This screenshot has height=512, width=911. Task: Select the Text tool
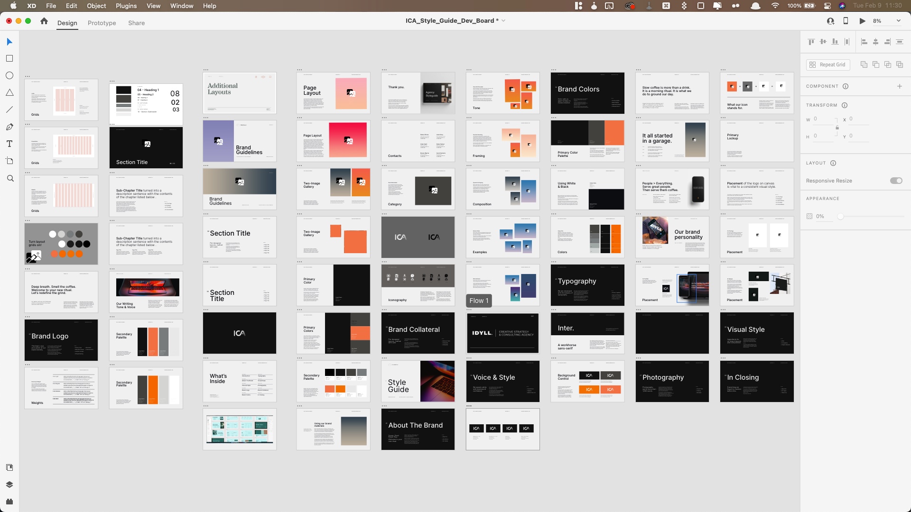[9, 144]
